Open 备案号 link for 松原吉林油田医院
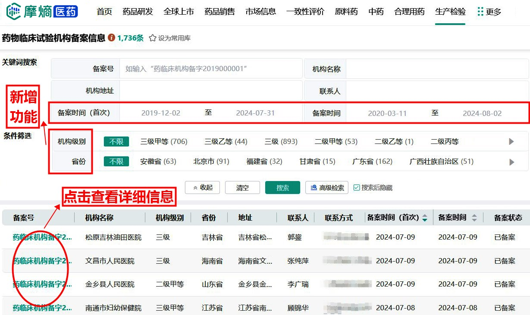 (x=42, y=237)
